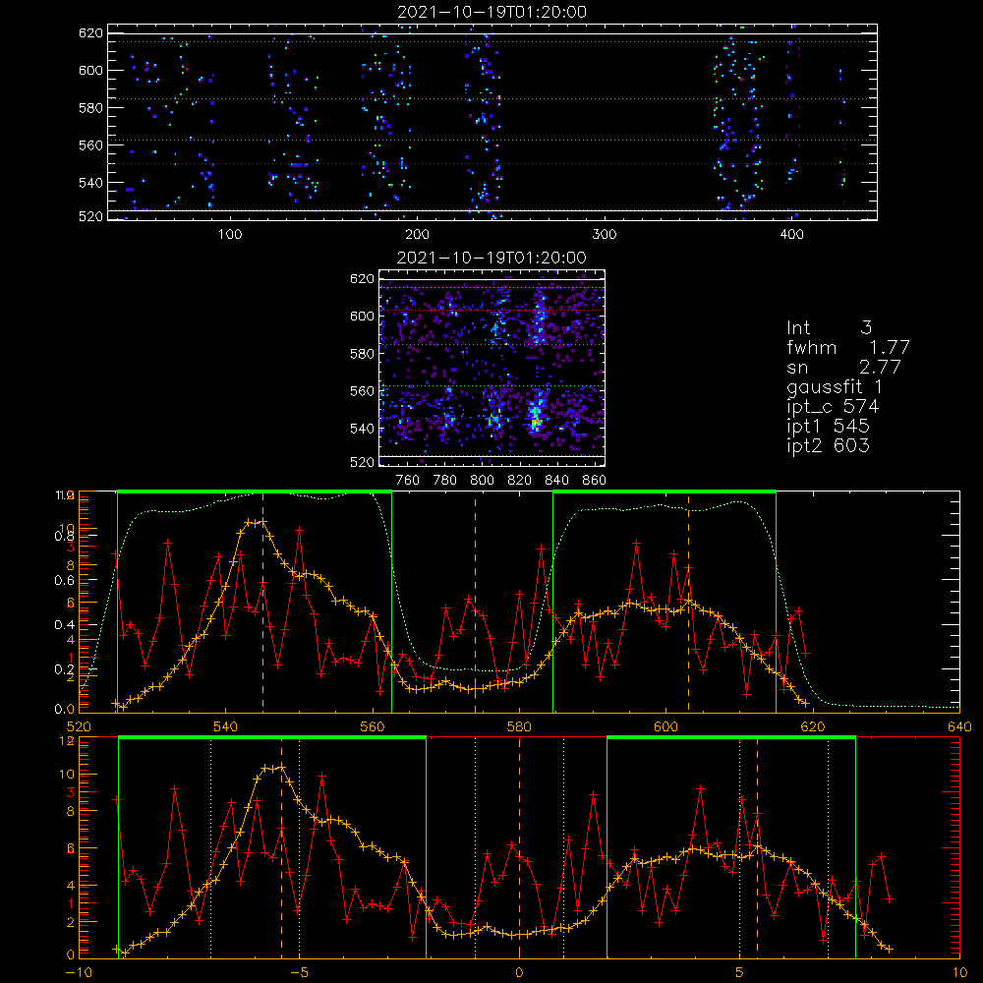Click x-axis label -10 on bottom plot
Screen dimensions: 983x983
79,973
